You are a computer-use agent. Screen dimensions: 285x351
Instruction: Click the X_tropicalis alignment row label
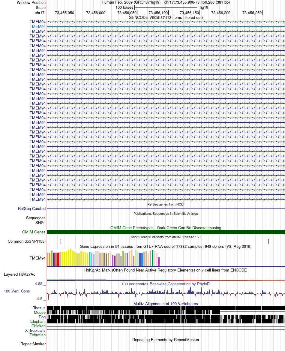tap(35, 330)
